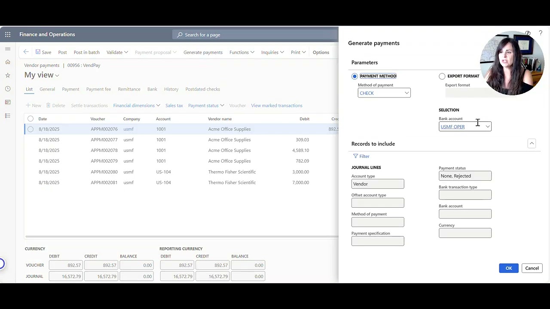Open the Options menu item

(x=321, y=52)
